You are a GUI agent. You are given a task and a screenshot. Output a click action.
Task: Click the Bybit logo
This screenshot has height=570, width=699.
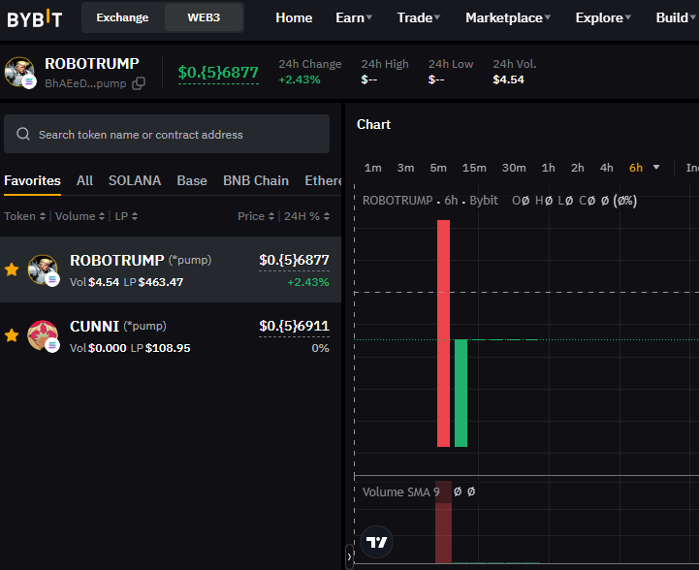pyautogui.click(x=34, y=18)
